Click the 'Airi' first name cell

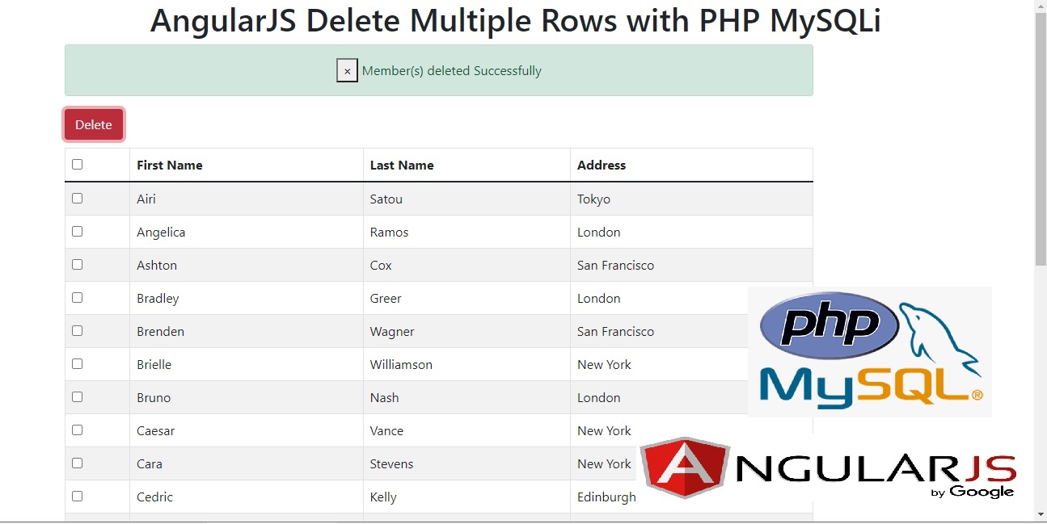coord(247,199)
